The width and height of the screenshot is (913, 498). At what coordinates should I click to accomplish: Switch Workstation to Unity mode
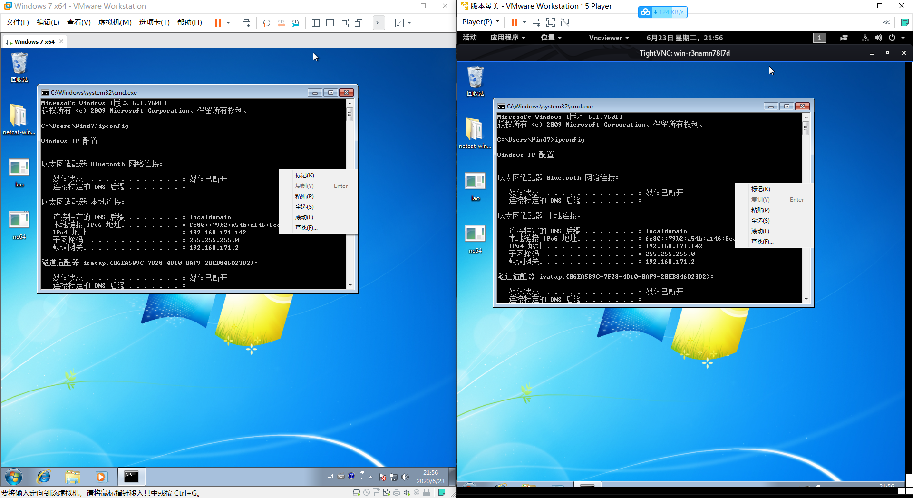tap(359, 23)
